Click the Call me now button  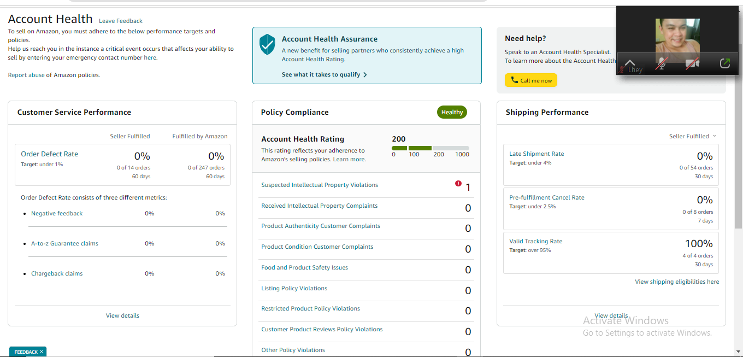(x=531, y=80)
